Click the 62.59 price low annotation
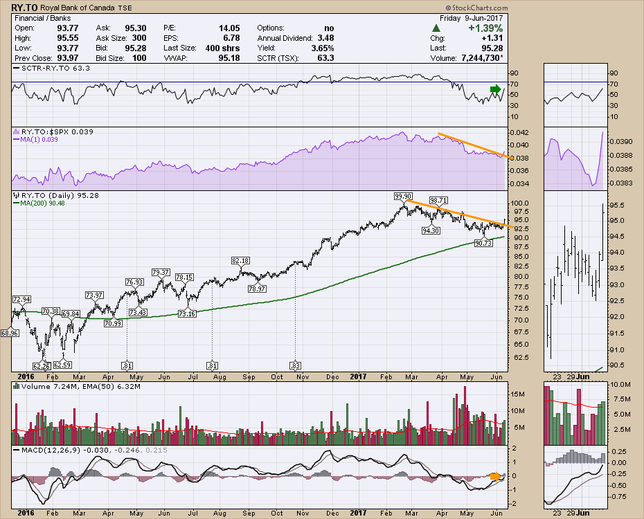This screenshot has height=519, width=644. point(63,365)
